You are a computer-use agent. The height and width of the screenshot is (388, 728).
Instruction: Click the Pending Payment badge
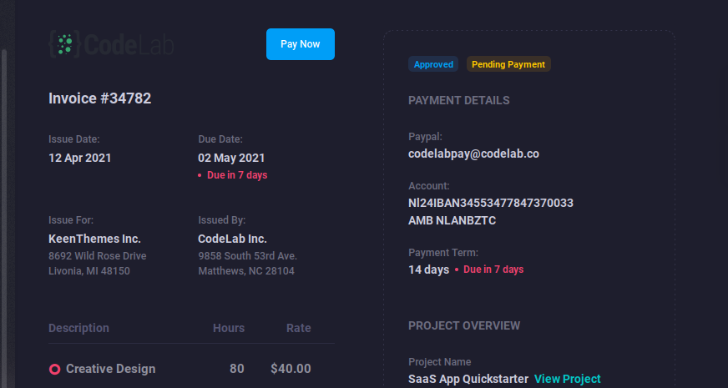point(508,64)
